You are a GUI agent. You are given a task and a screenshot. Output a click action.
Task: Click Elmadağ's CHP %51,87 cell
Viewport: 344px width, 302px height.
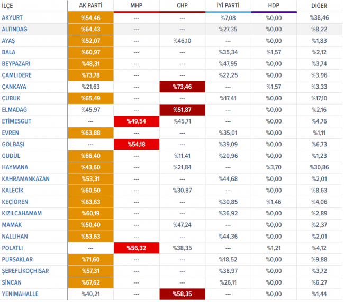[x=182, y=110]
